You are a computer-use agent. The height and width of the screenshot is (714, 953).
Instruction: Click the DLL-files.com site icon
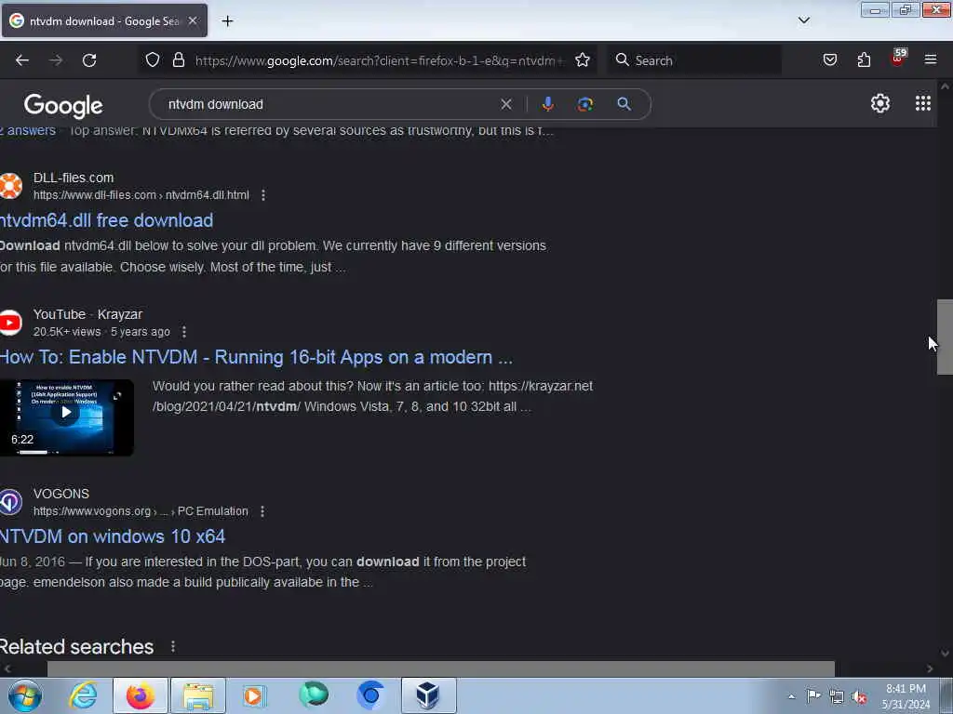coord(10,186)
